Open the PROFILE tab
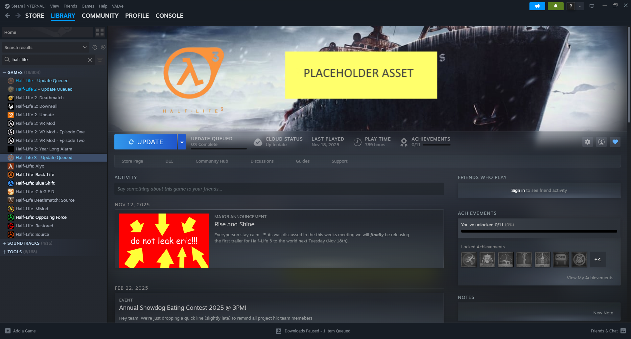 (x=137, y=16)
